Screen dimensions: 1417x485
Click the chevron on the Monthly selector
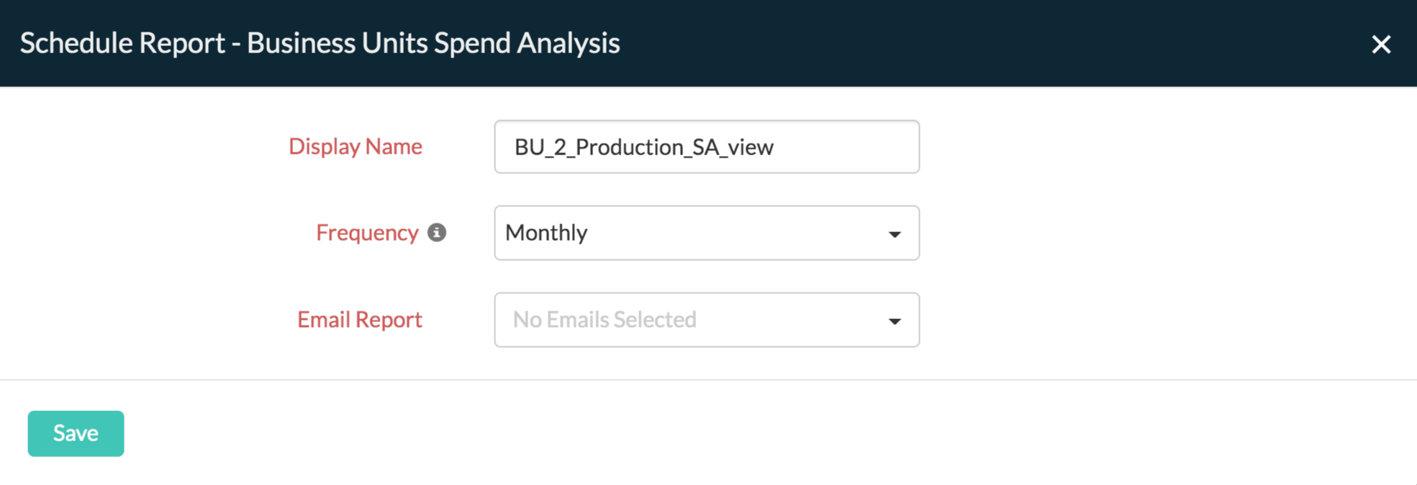click(895, 233)
